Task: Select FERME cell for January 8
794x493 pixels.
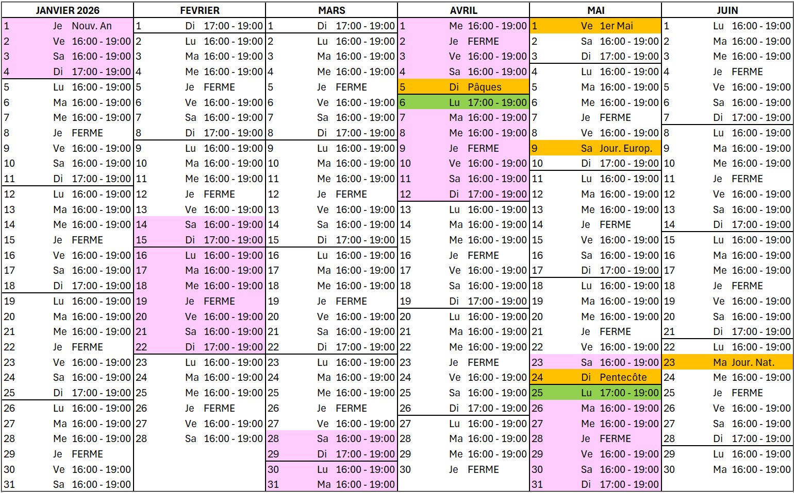Action: pyautogui.click(x=87, y=133)
